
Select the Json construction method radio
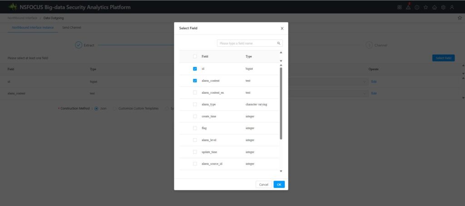[96, 108]
